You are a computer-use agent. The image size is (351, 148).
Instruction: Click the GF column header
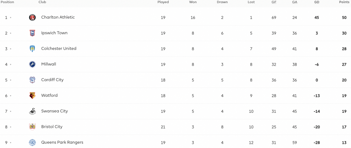pos(274,2)
